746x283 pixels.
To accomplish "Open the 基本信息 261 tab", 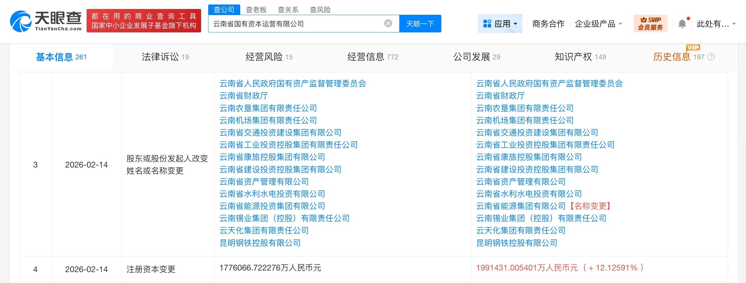I will pyautogui.click(x=61, y=57).
